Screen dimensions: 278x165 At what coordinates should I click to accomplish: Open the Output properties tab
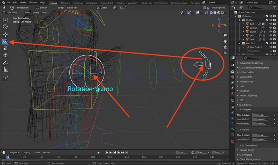click(233, 77)
